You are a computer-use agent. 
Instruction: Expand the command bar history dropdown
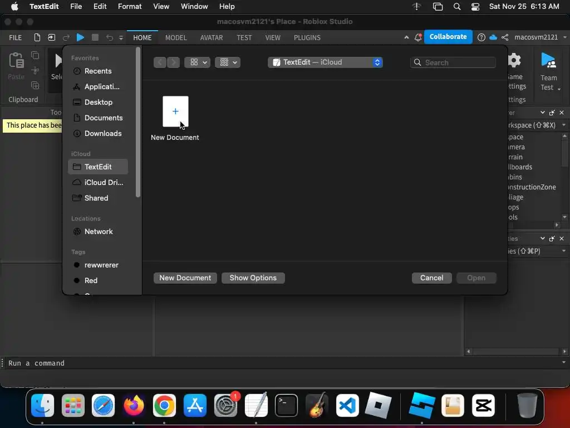coord(564,362)
